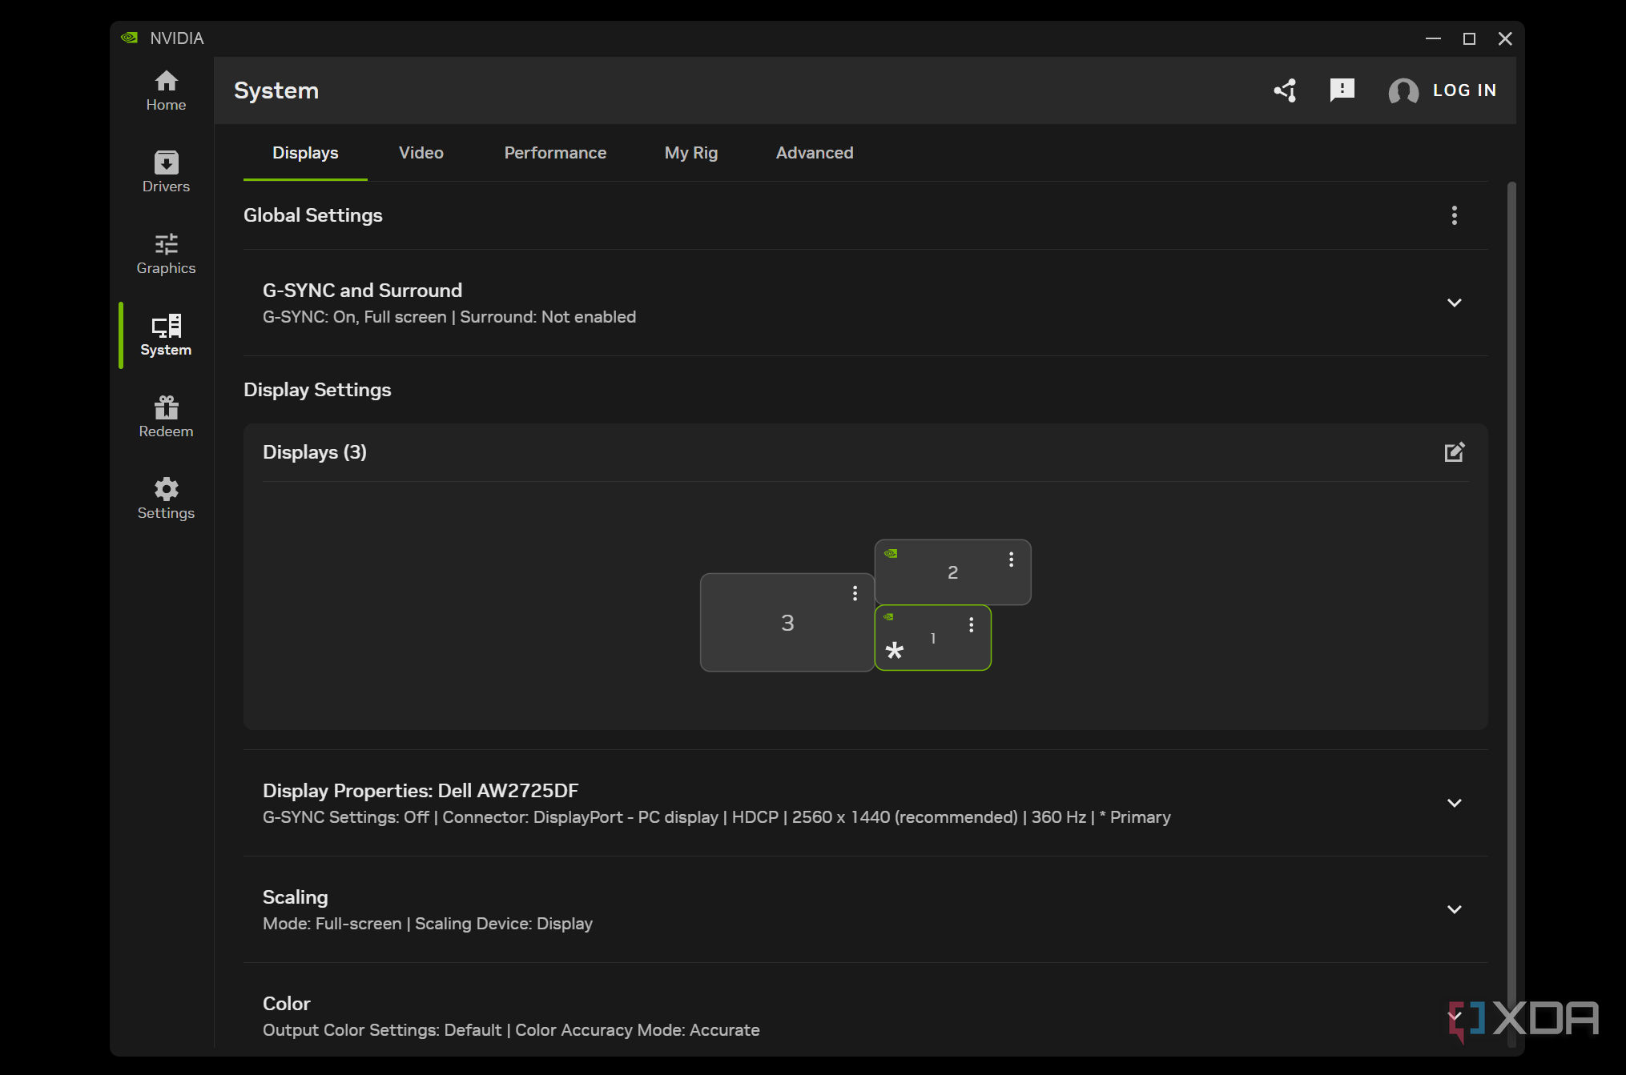Open options menu for display 3
The image size is (1626, 1075).
[x=855, y=593]
